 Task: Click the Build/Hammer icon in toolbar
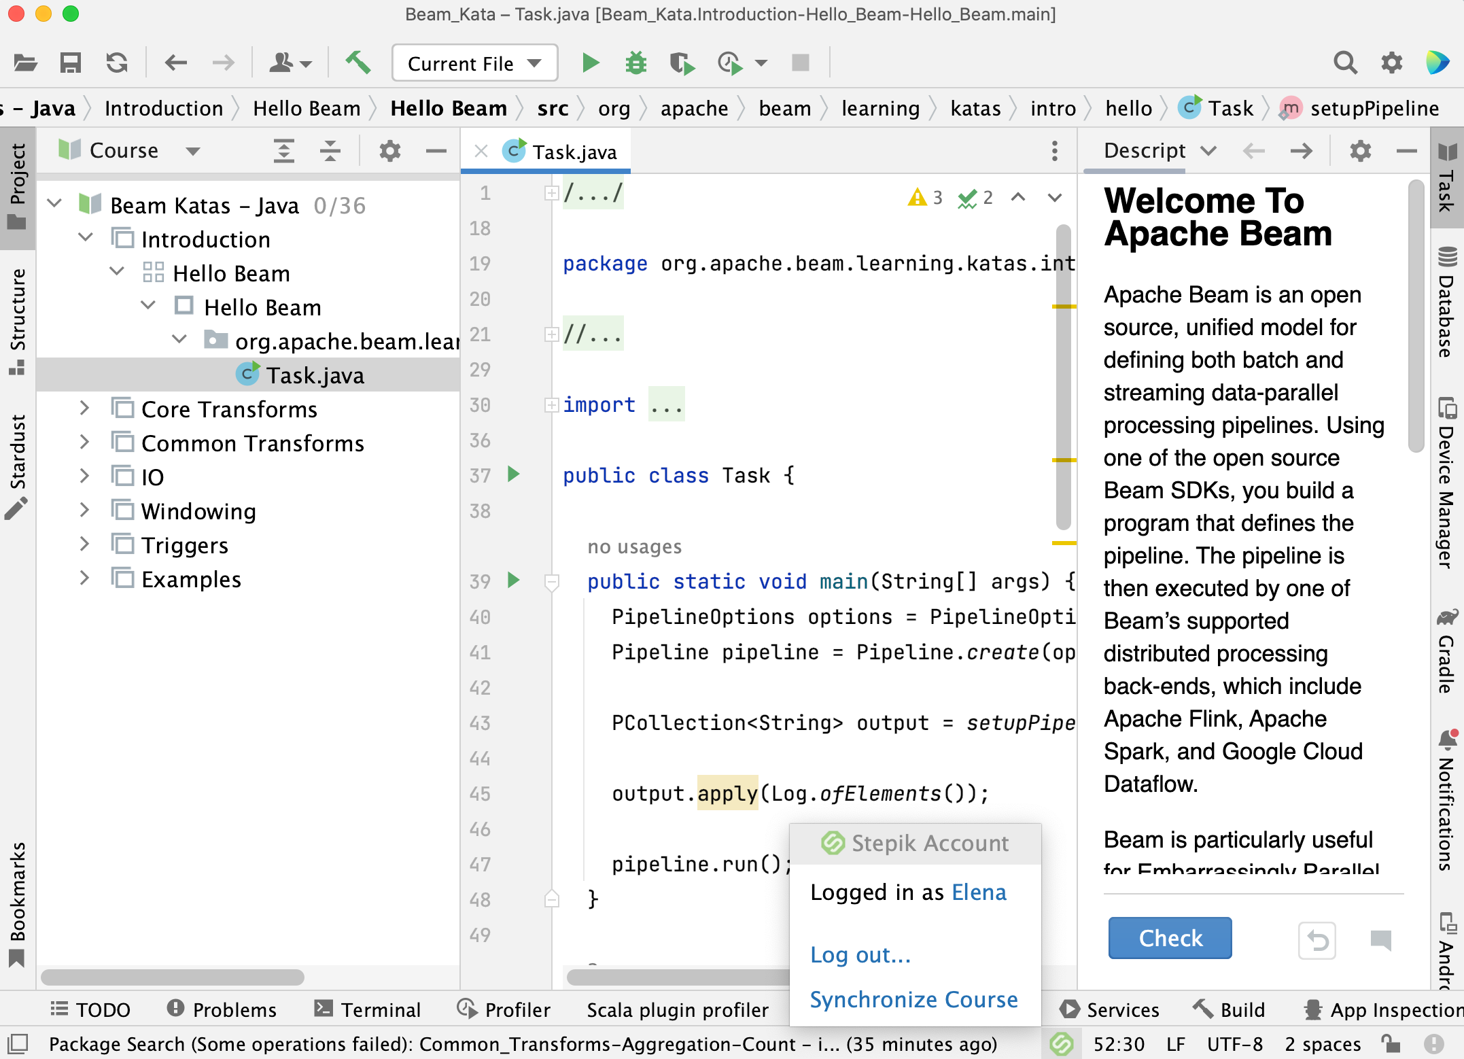pyautogui.click(x=357, y=64)
